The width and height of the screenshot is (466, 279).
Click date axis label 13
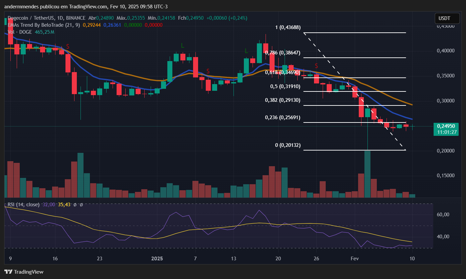click(234, 259)
